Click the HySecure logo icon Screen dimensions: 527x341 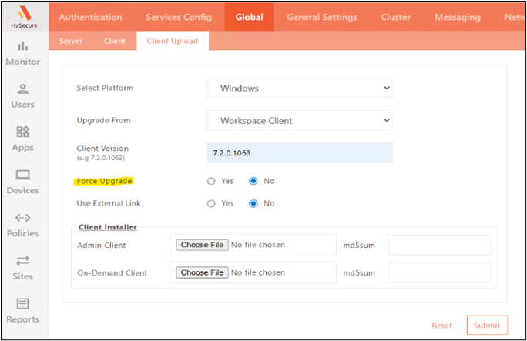(x=22, y=13)
